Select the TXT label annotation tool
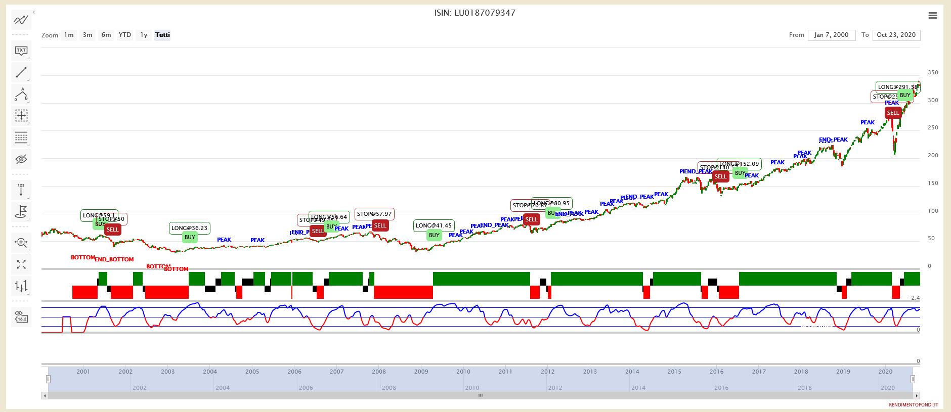Screen dimensions: 951x412 click(21, 51)
